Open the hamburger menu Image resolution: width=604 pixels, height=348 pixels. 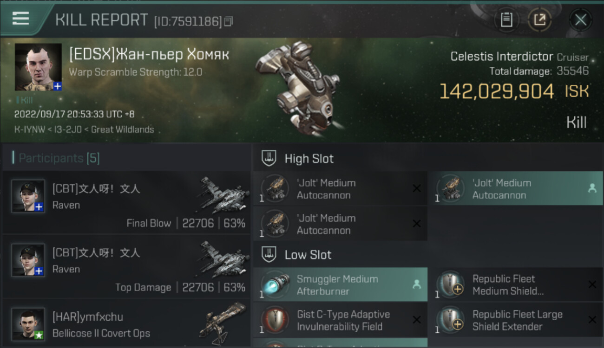click(21, 19)
